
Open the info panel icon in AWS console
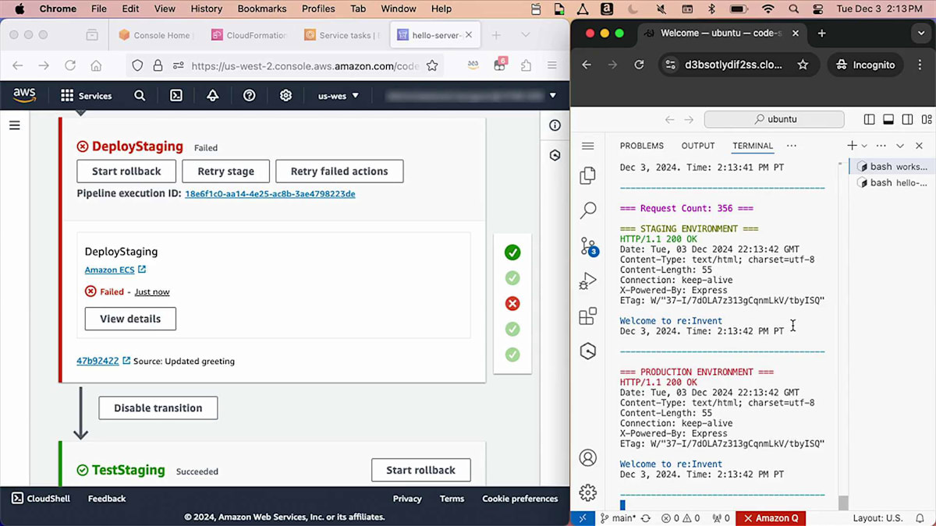(555, 125)
